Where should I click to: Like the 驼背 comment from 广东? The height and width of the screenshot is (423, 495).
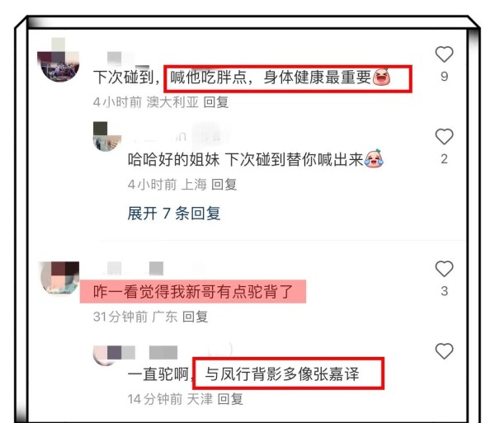click(x=444, y=269)
